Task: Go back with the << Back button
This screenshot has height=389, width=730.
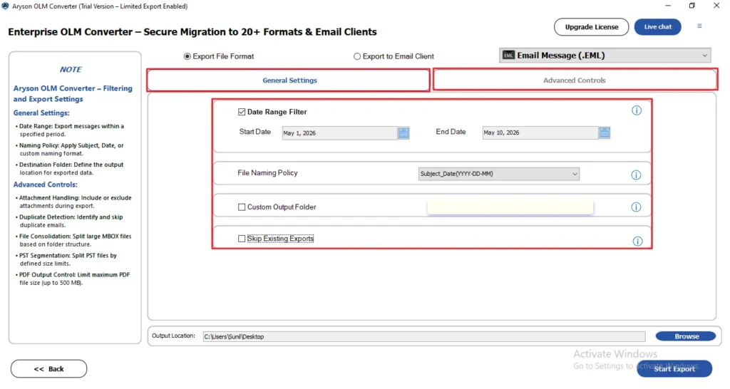Action: [x=49, y=369]
